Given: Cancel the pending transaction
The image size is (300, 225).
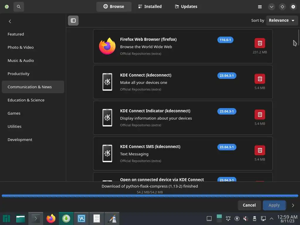Looking at the screenshot, I should [x=249, y=205].
